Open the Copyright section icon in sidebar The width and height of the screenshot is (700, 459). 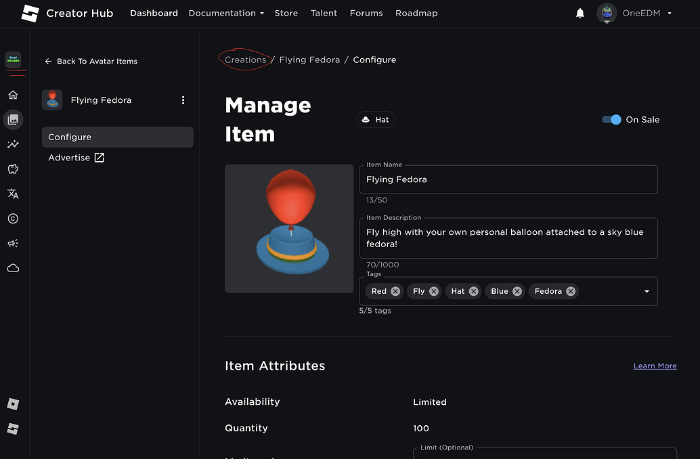[13, 218]
